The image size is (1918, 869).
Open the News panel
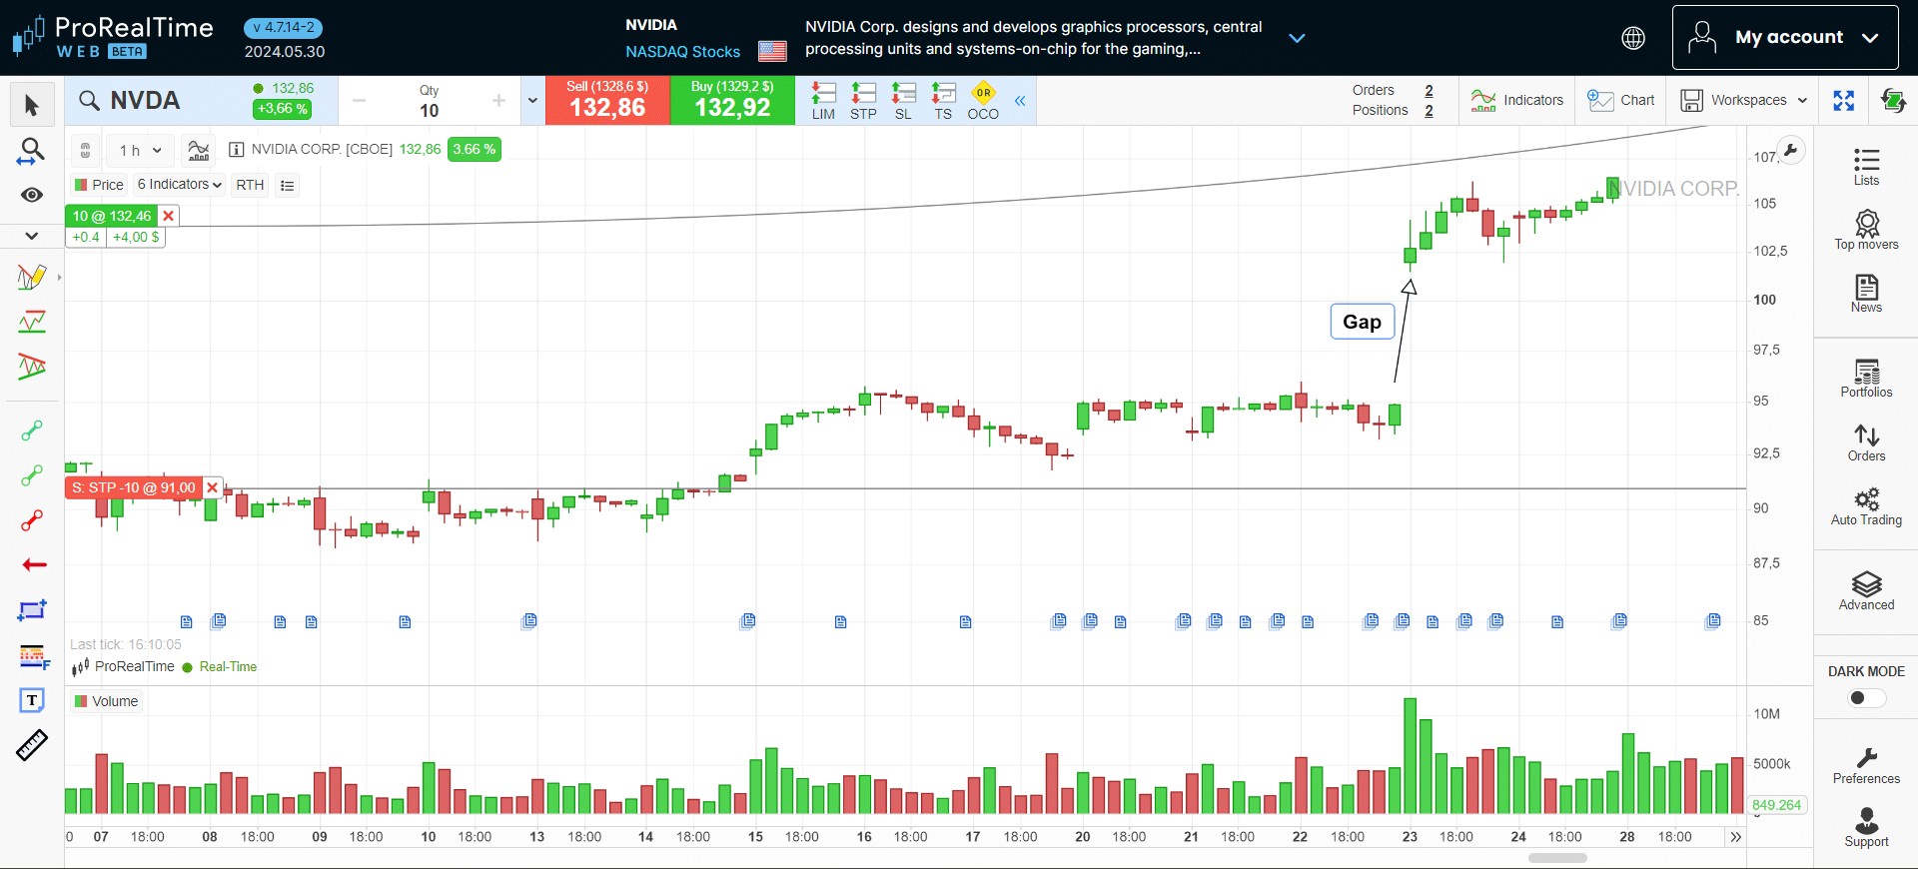[1866, 294]
